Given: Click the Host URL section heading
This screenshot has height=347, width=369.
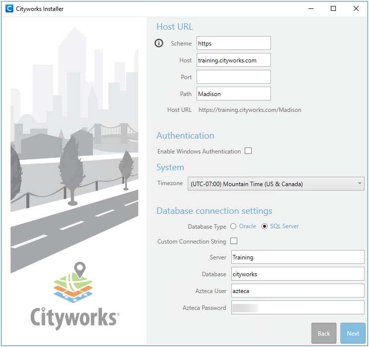Looking at the screenshot, I should point(175,27).
